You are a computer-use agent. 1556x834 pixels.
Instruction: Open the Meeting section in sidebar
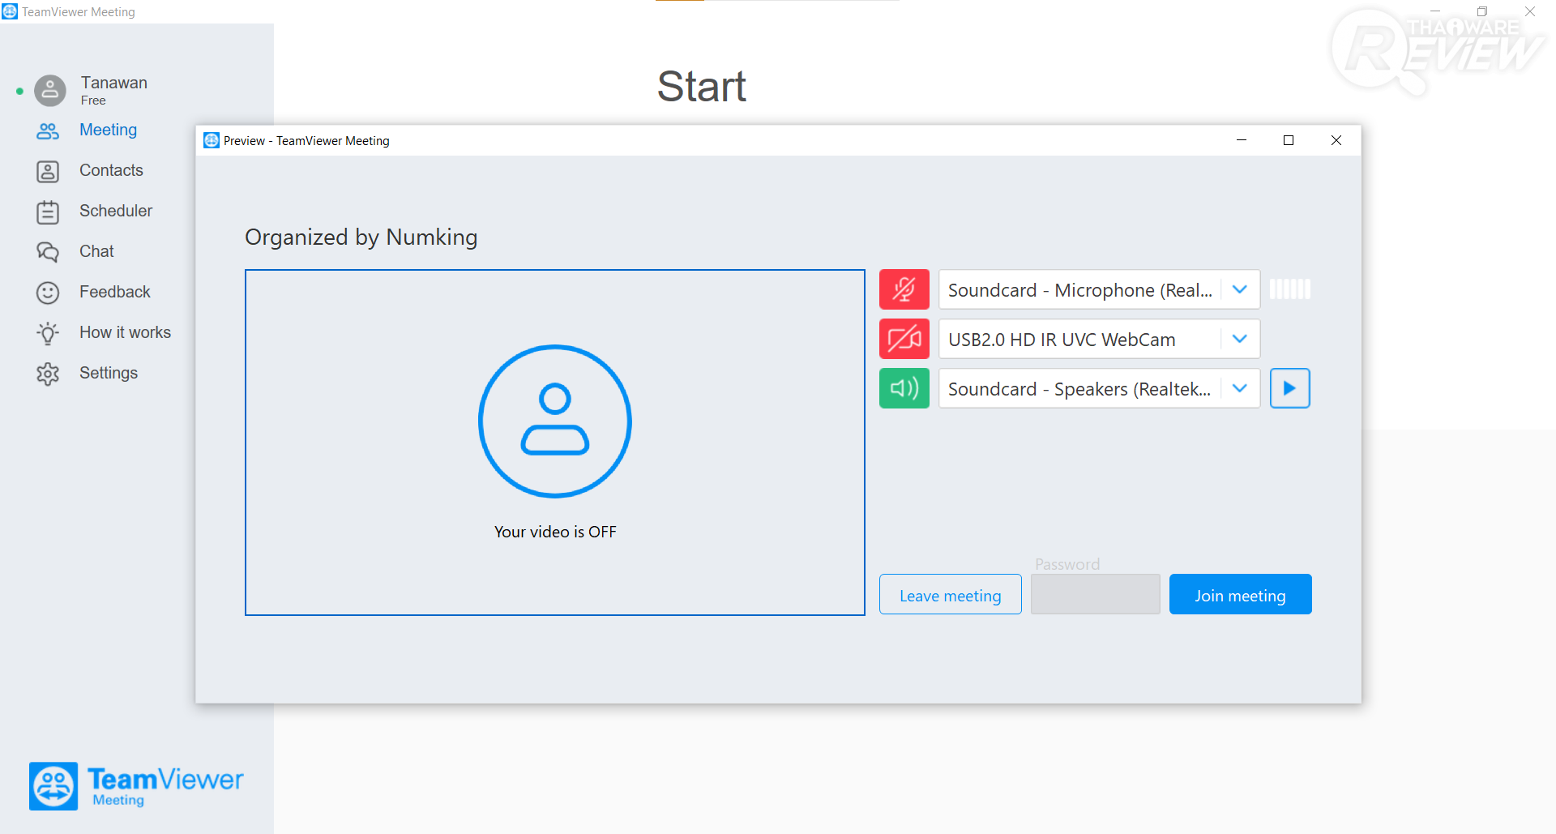pyautogui.click(x=108, y=130)
